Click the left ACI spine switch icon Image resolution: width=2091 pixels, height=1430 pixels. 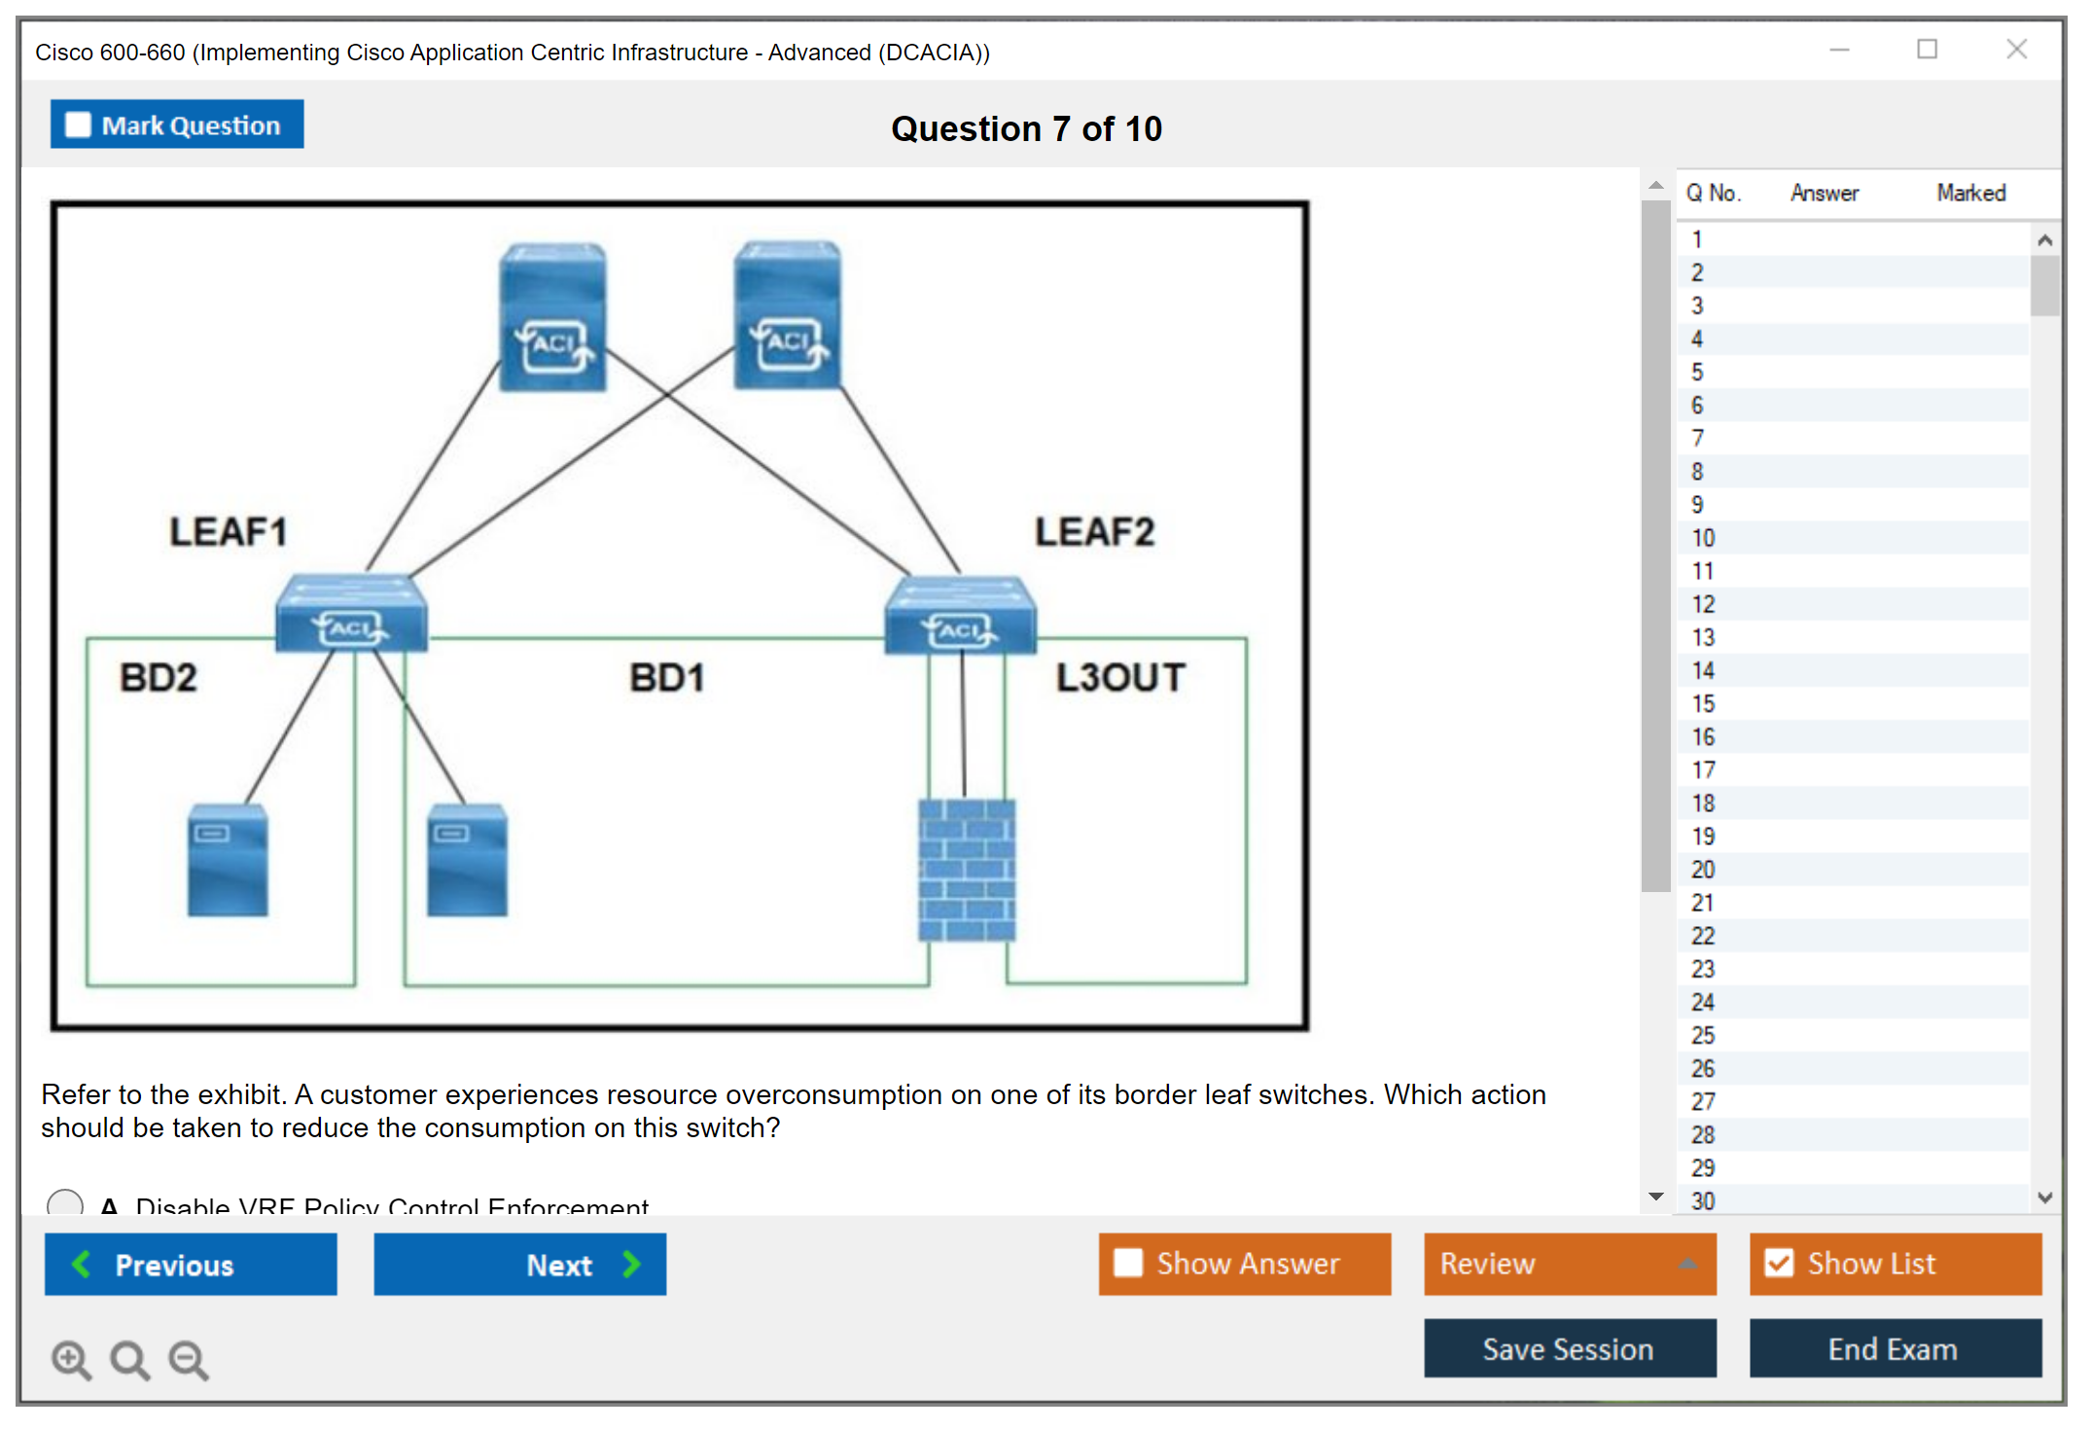click(552, 319)
